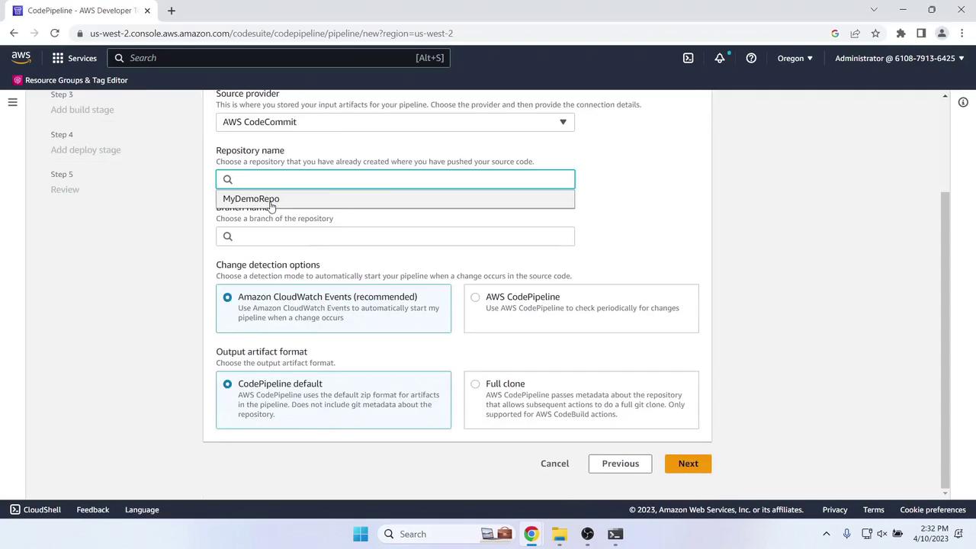Close the CodePipeline browser tab
Image resolution: width=976 pixels, height=549 pixels.
point(147,11)
